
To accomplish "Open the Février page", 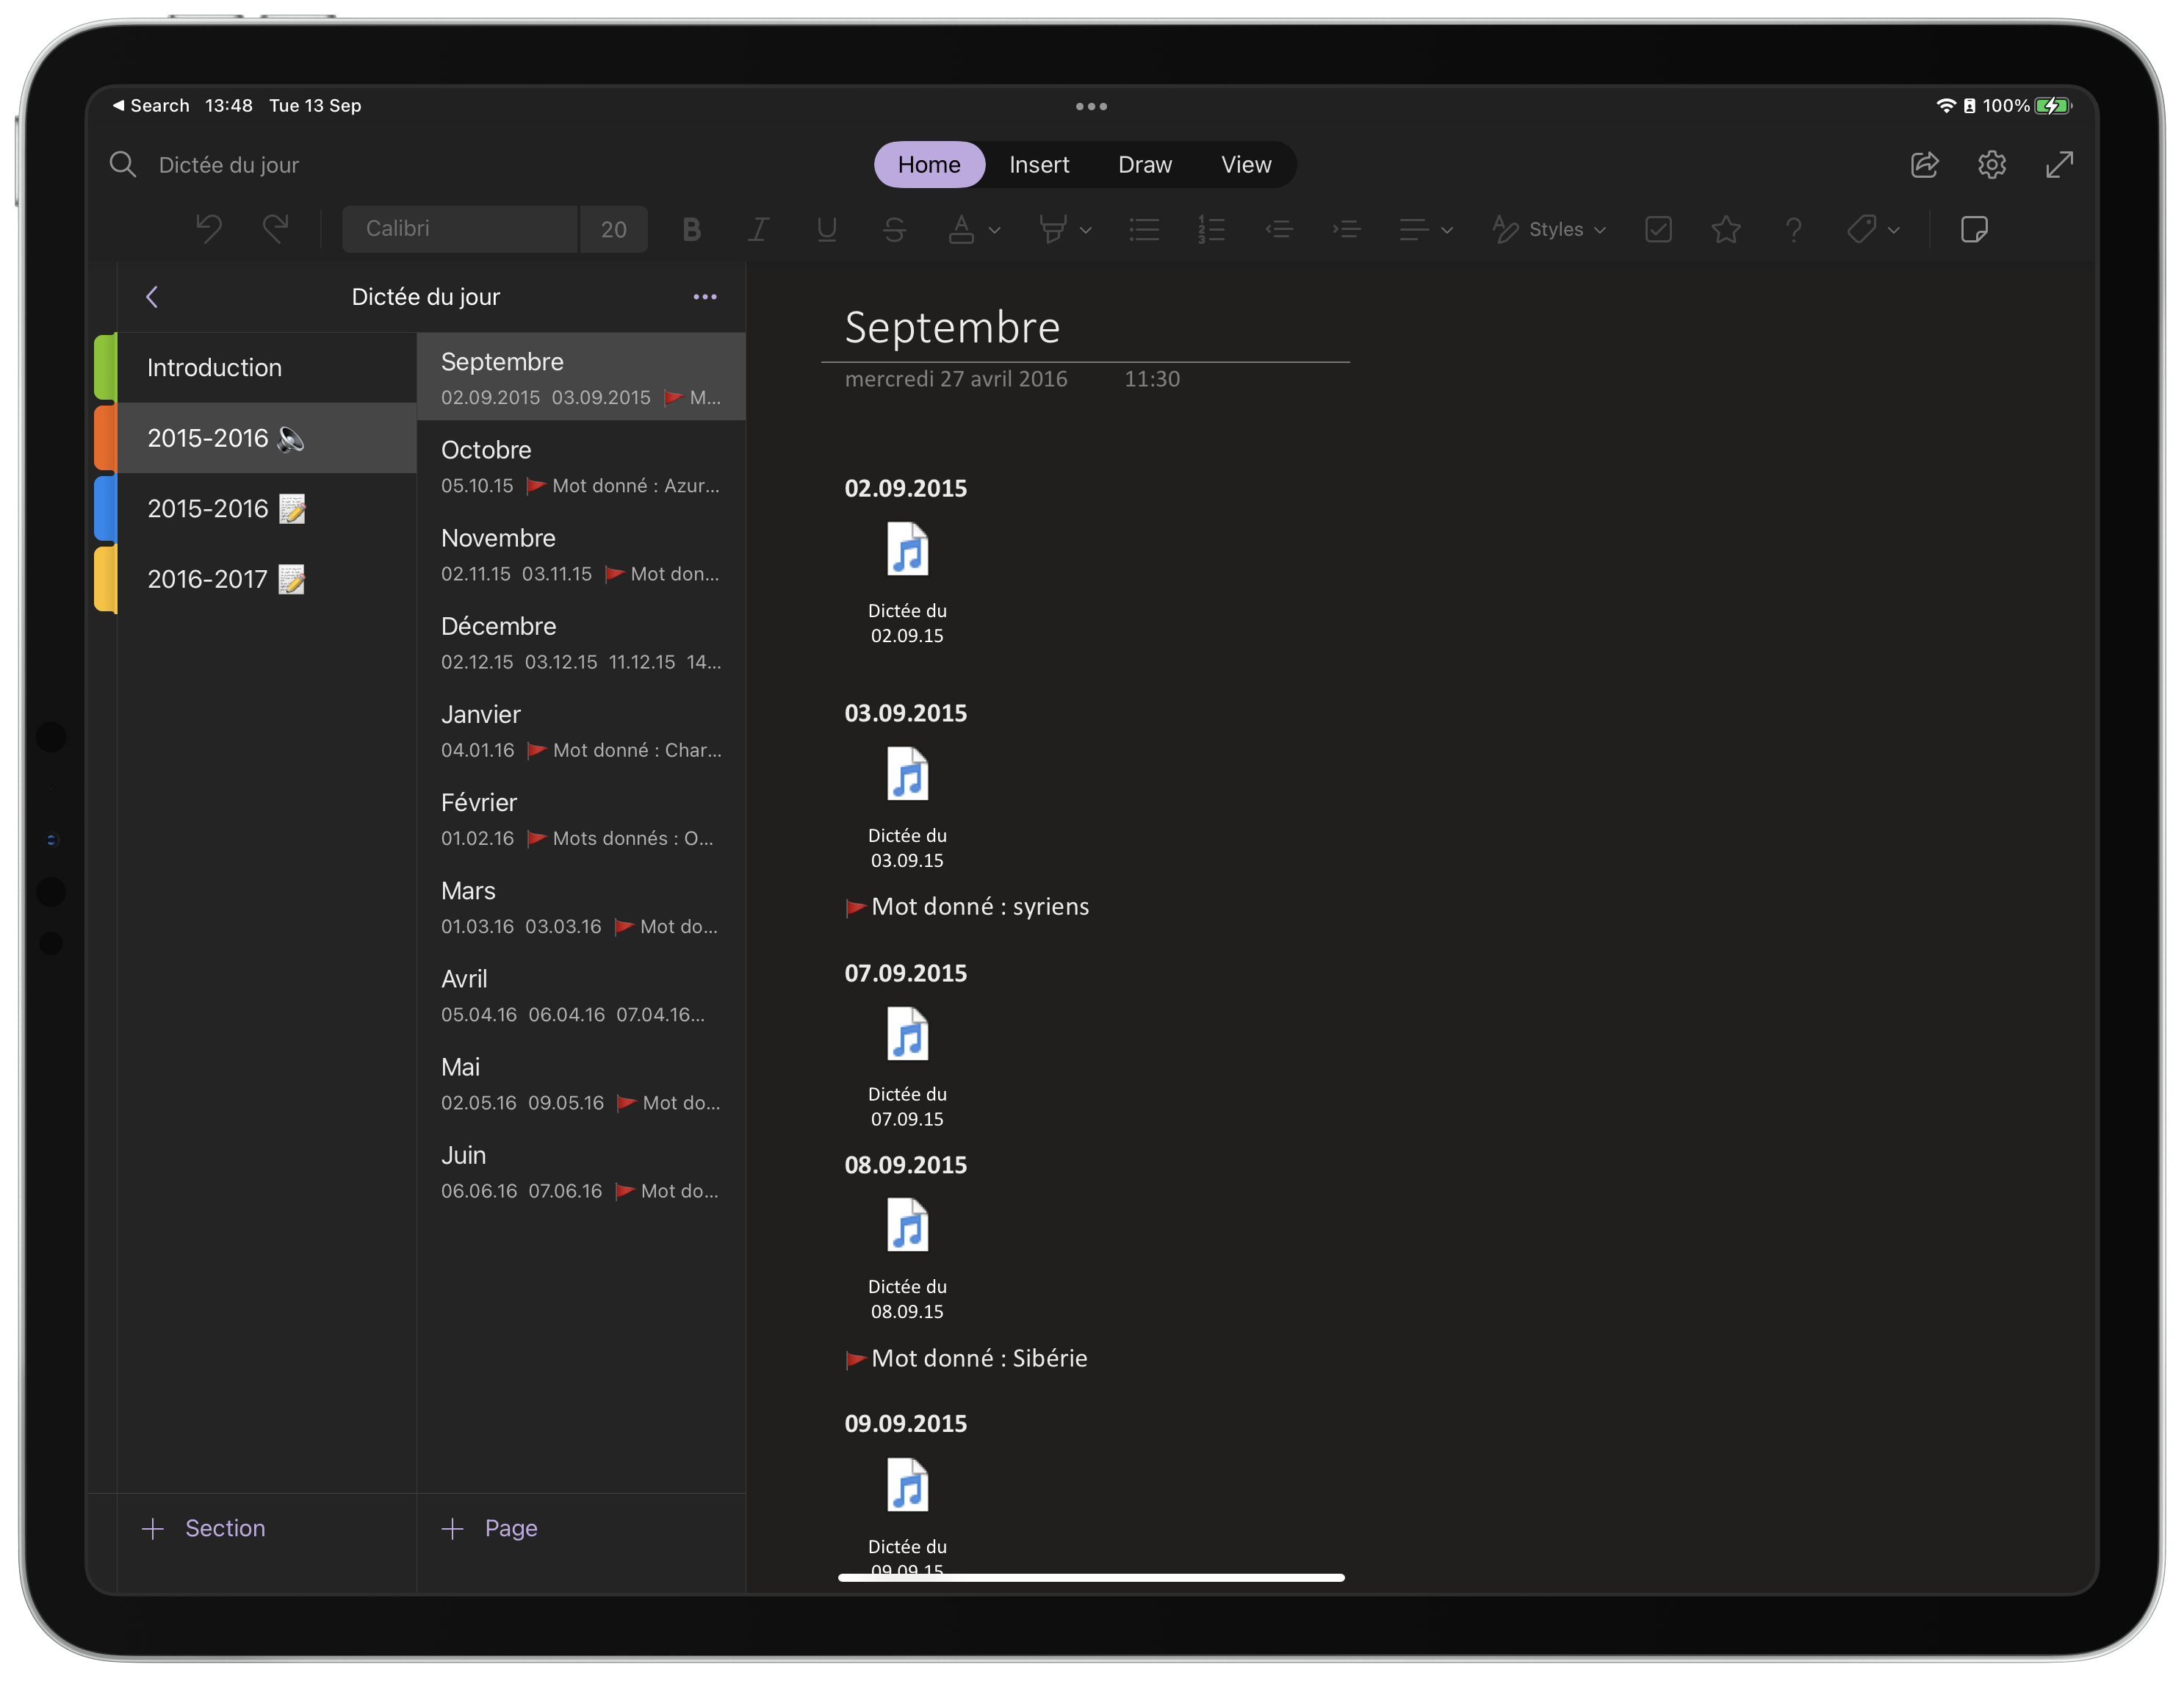I will click(581, 817).
